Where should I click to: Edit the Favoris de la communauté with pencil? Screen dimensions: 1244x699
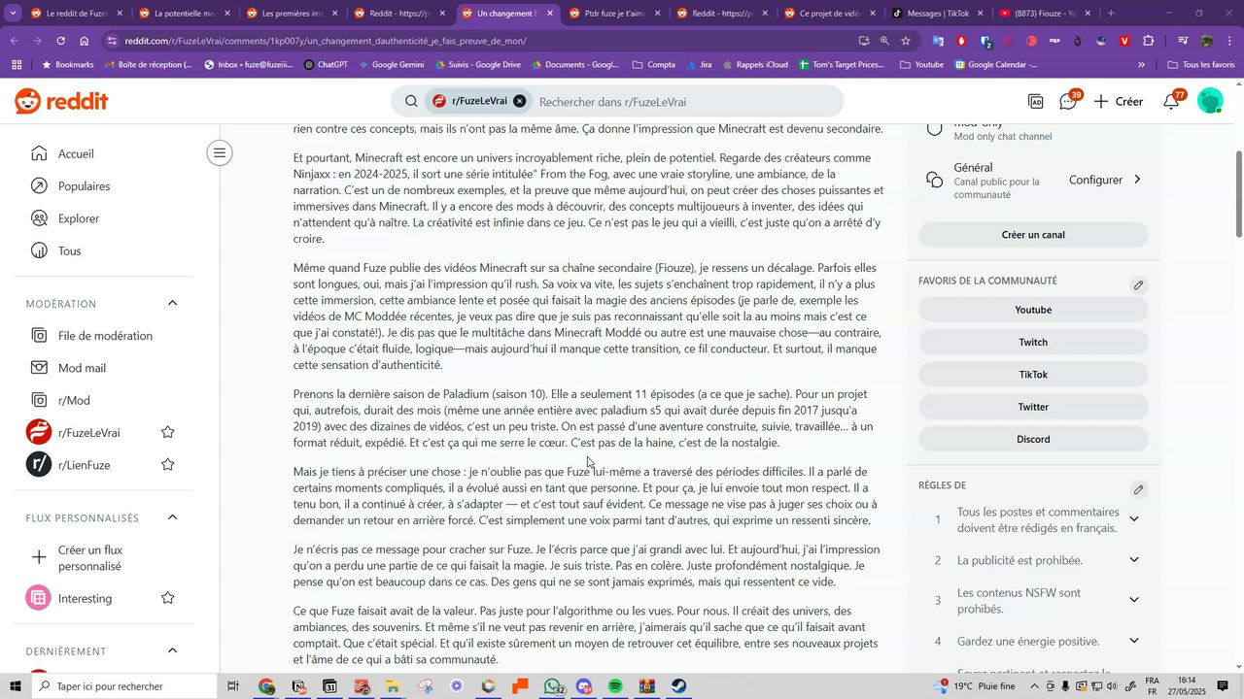(x=1138, y=285)
